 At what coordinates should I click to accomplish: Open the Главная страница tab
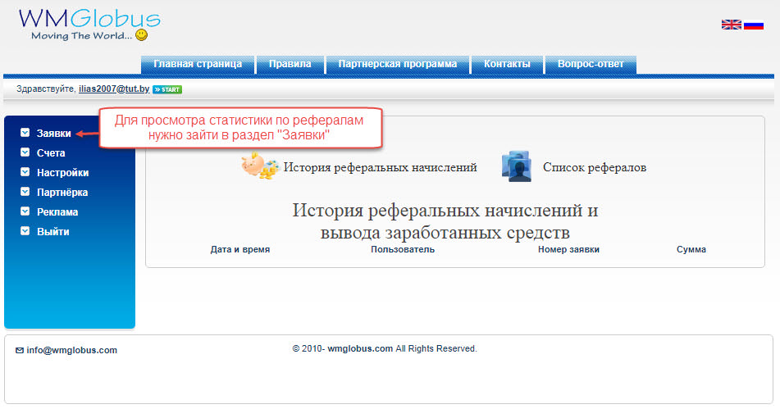pyautogui.click(x=198, y=64)
